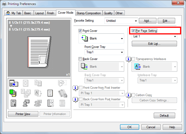Screen dimensions: 186x134
Task: Click the Printer View button
Action: (23, 114)
